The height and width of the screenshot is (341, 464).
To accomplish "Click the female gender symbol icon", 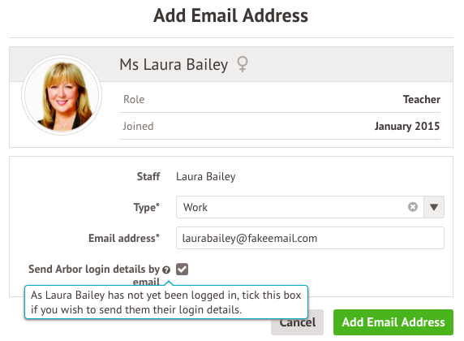I will point(243,64).
